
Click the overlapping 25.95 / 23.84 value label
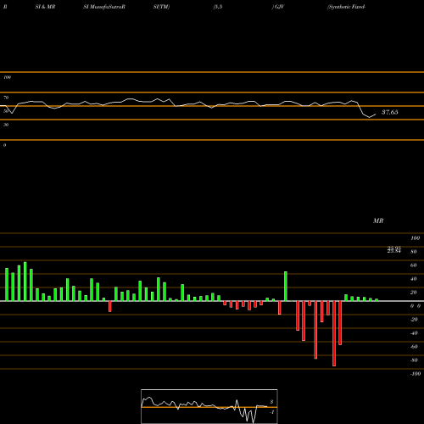click(x=394, y=249)
